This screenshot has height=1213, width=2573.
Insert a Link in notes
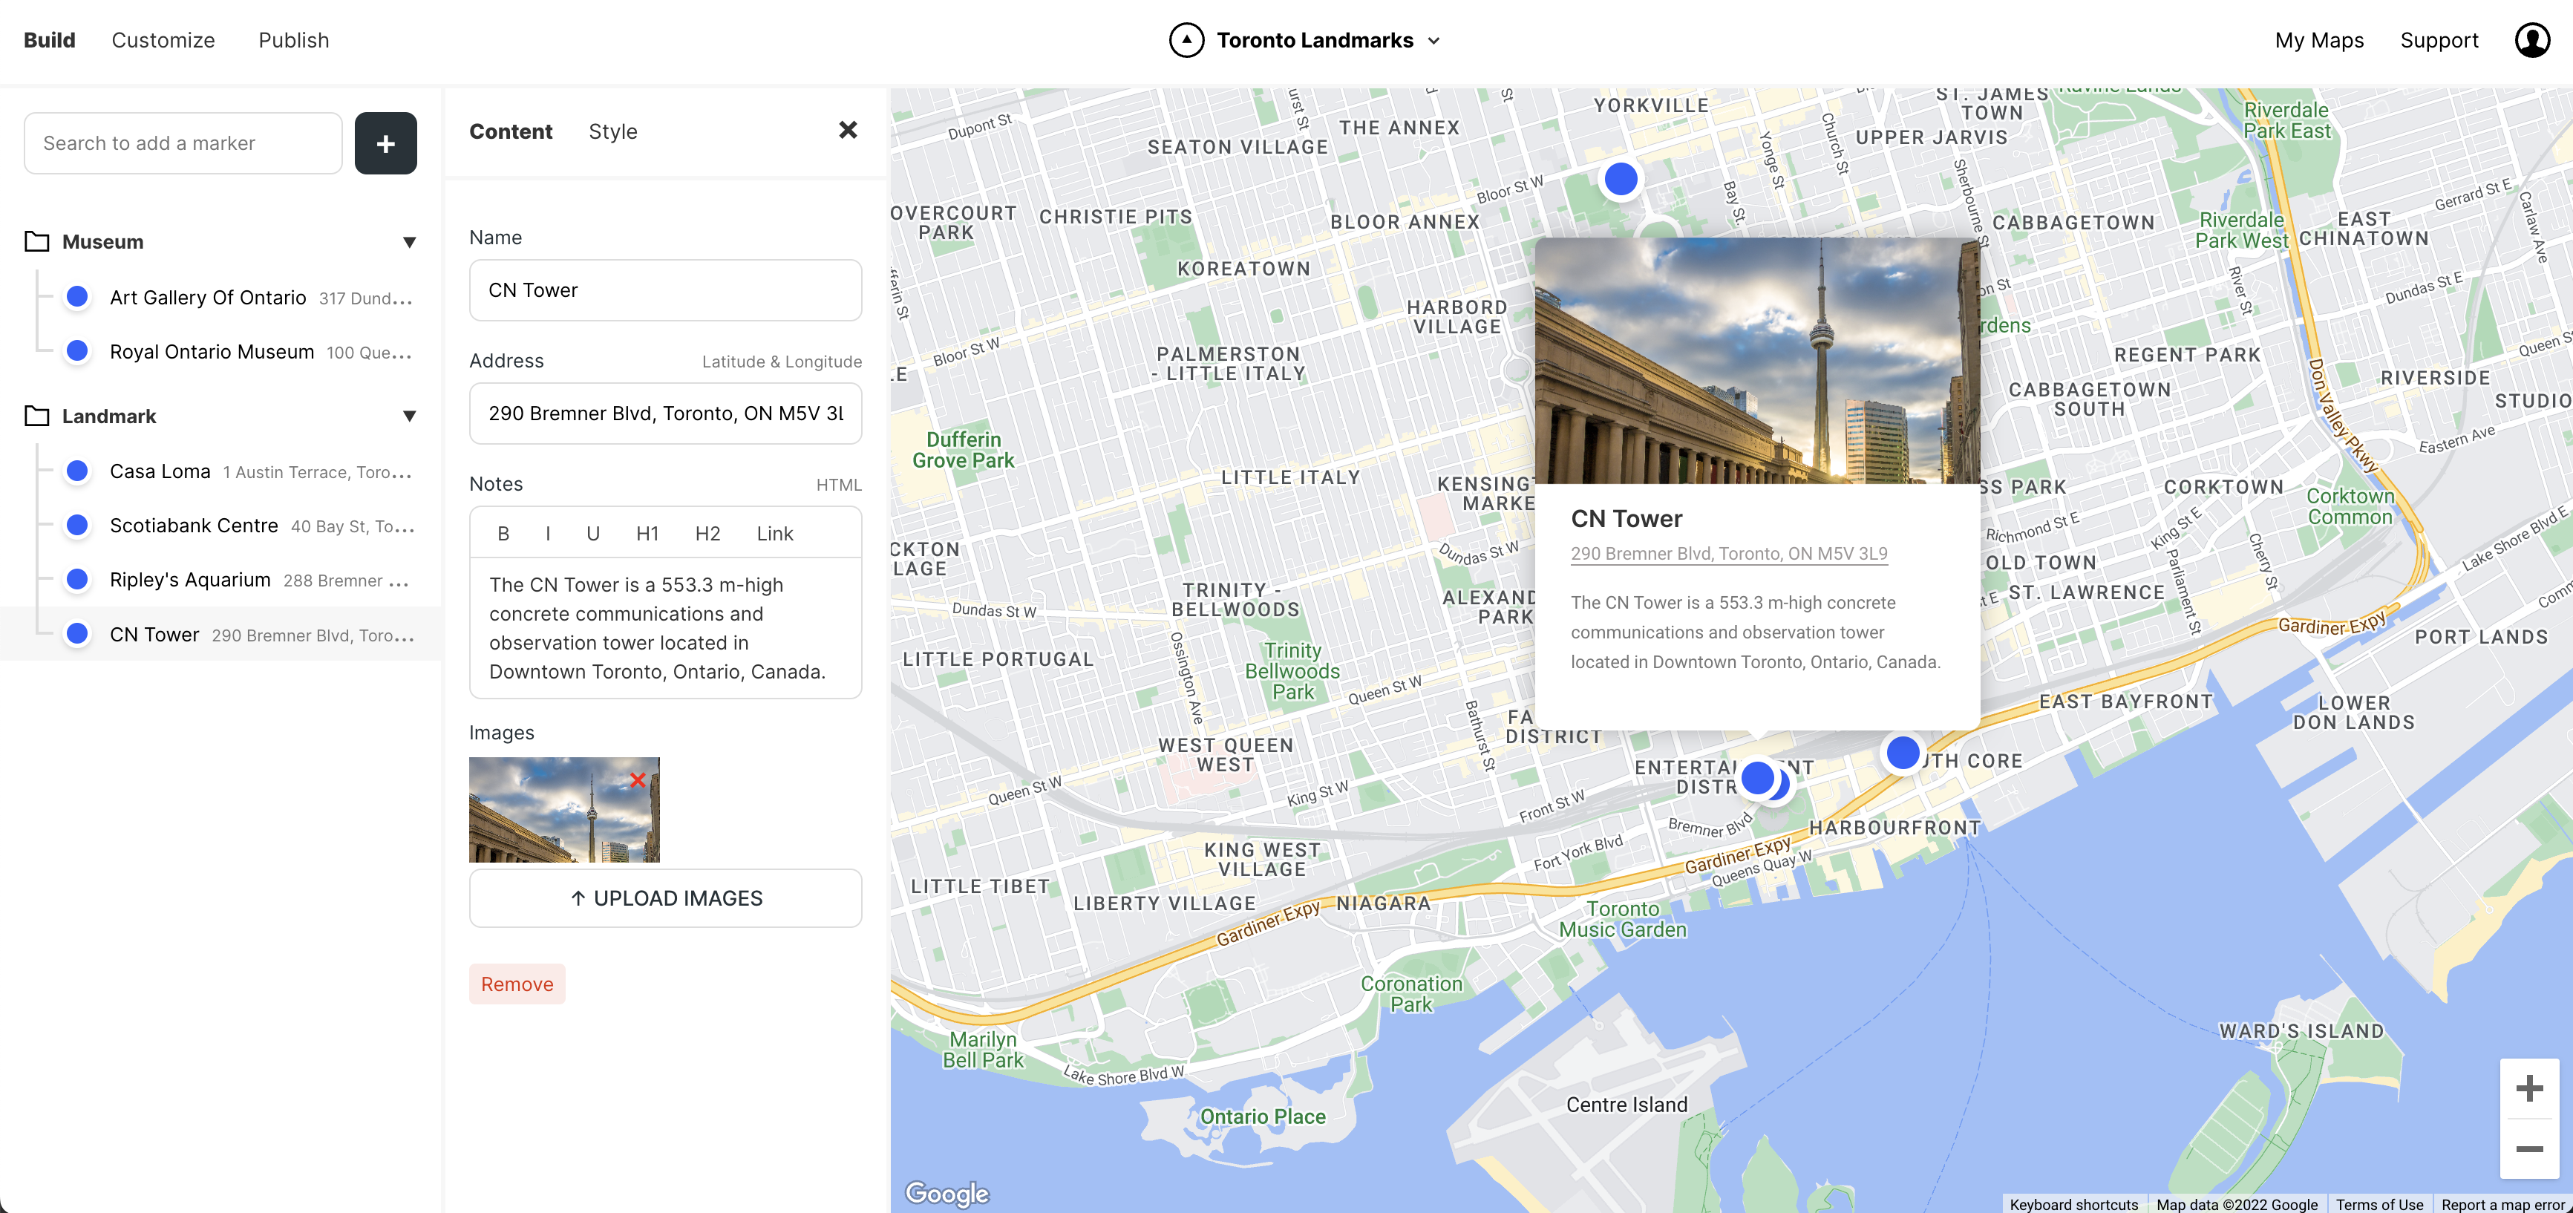click(774, 534)
